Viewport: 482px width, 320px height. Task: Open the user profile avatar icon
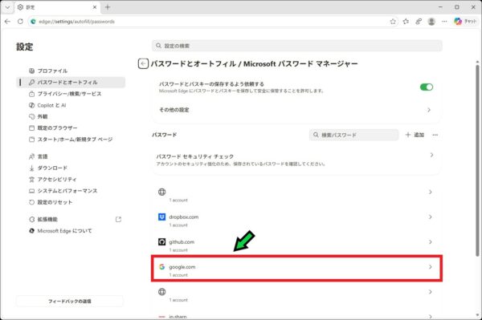[x=431, y=22]
